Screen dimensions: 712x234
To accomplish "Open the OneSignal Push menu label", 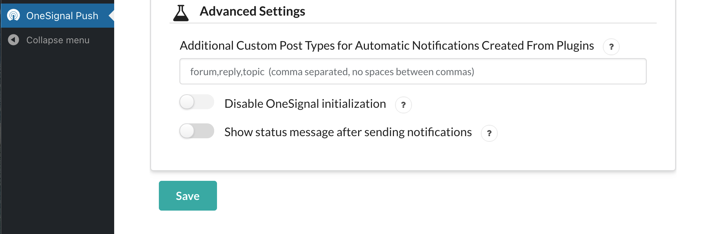I will [x=62, y=16].
